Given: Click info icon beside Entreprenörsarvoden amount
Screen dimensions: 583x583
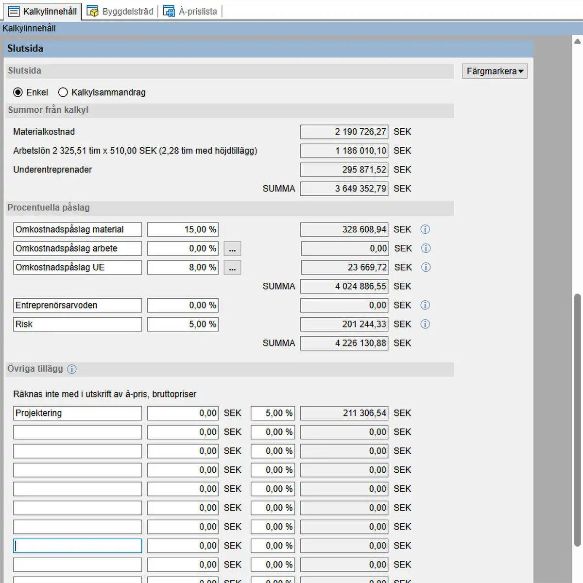Looking at the screenshot, I should pyautogui.click(x=425, y=305).
